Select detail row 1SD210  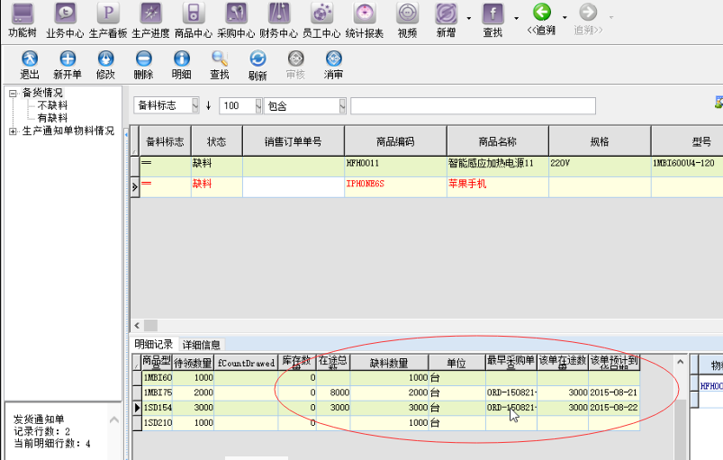[158, 423]
